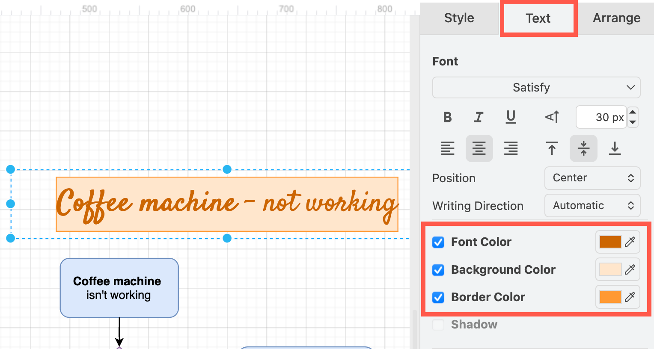The height and width of the screenshot is (349, 654).
Task: Switch to the Text tab
Action: point(538,18)
